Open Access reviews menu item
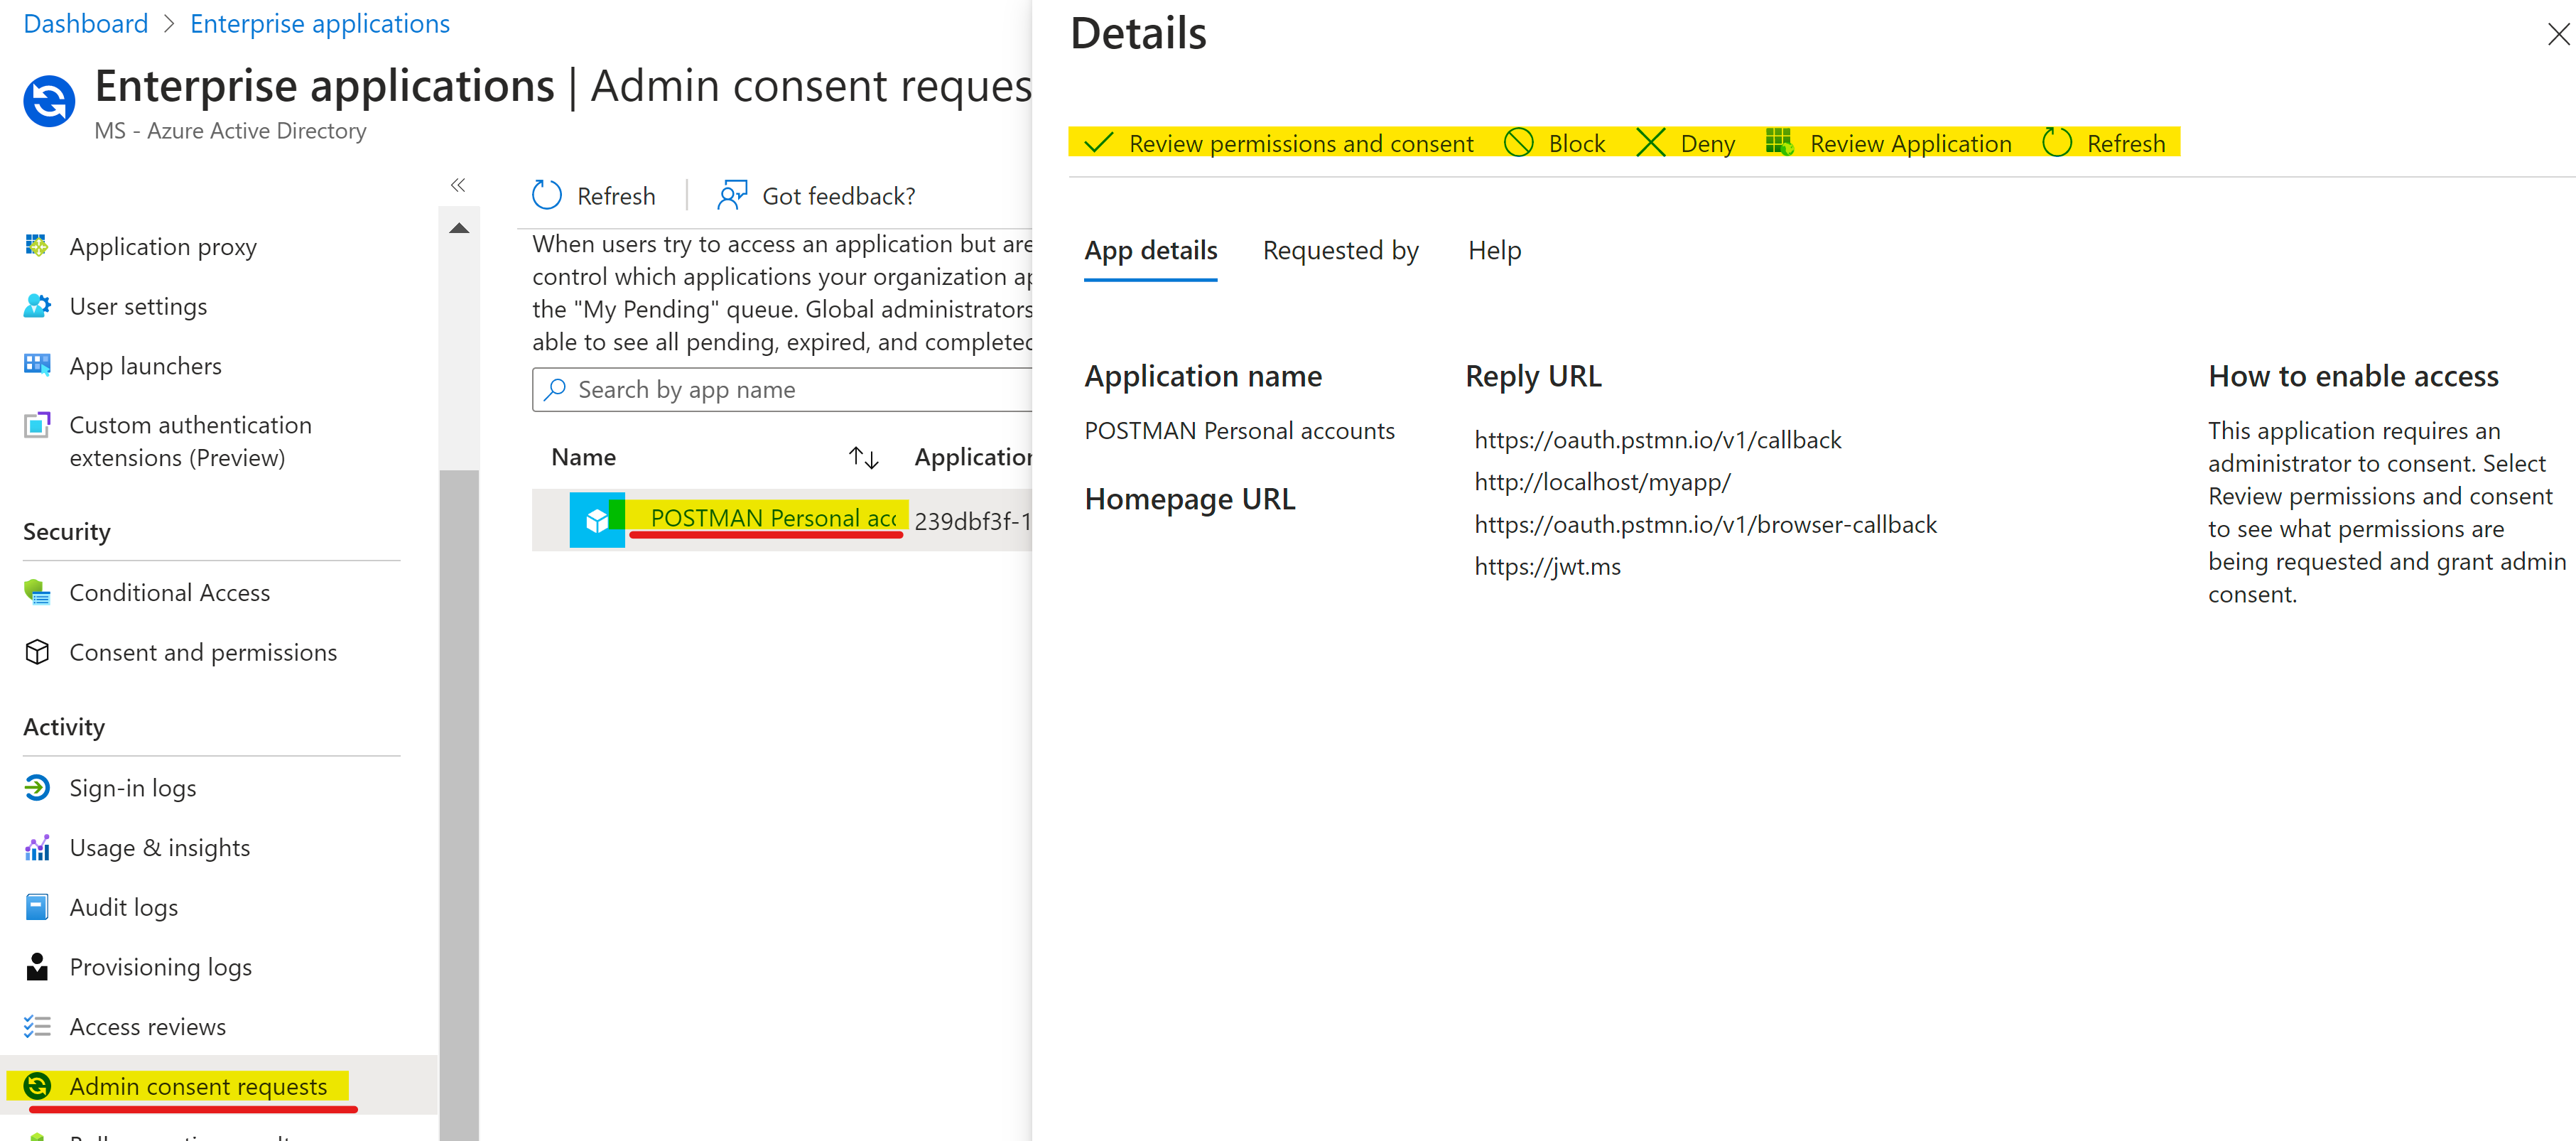2576x1141 pixels. [148, 1026]
